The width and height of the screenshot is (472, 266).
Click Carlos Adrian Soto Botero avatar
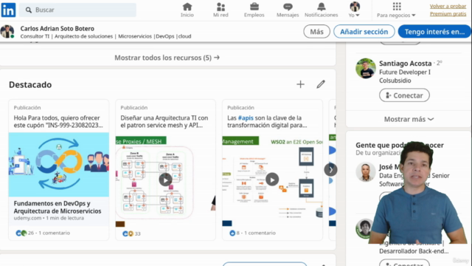(x=7, y=32)
